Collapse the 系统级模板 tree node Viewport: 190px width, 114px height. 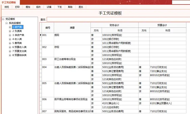point(6,23)
